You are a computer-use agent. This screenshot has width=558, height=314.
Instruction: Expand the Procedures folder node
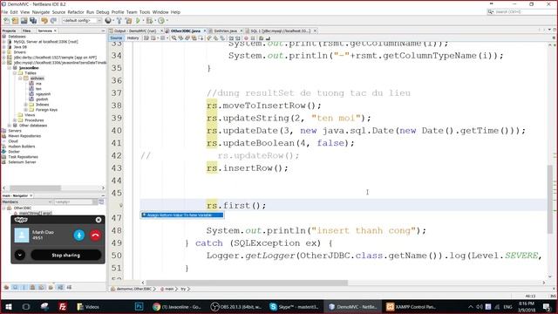click(15, 120)
